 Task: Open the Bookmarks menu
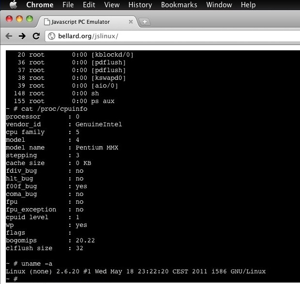click(x=179, y=5)
